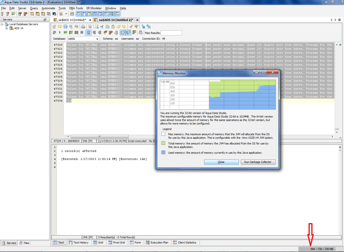Image resolution: width=344 pixels, height=252 pixels.
Task: Click the Reconnect icon in query toolbar
Action: pyautogui.click(x=105, y=32)
